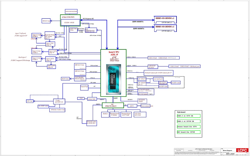Select the Thermal Sensor NCT7718W block
Viewport: 250px width, 156px height.
[126, 115]
